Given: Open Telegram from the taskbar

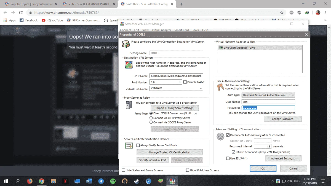Looking at the screenshot, I should [101, 181].
